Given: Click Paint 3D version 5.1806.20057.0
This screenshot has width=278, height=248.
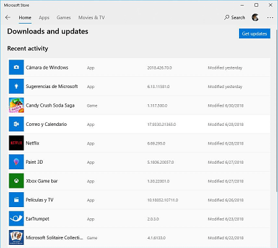Looking at the screenshot, I should [x=160, y=162].
